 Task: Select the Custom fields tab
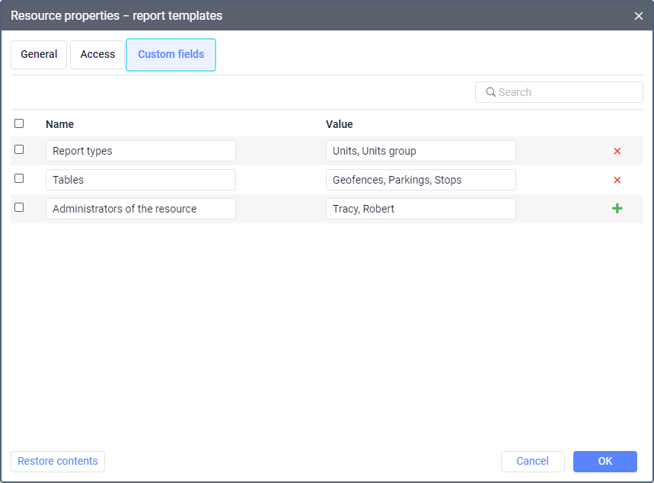(171, 55)
